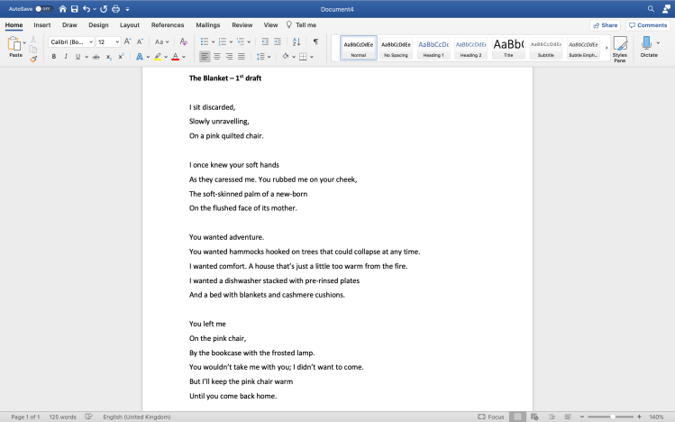Show paragraph marks with pilcrow icon
The image size is (675, 422).
point(315,42)
